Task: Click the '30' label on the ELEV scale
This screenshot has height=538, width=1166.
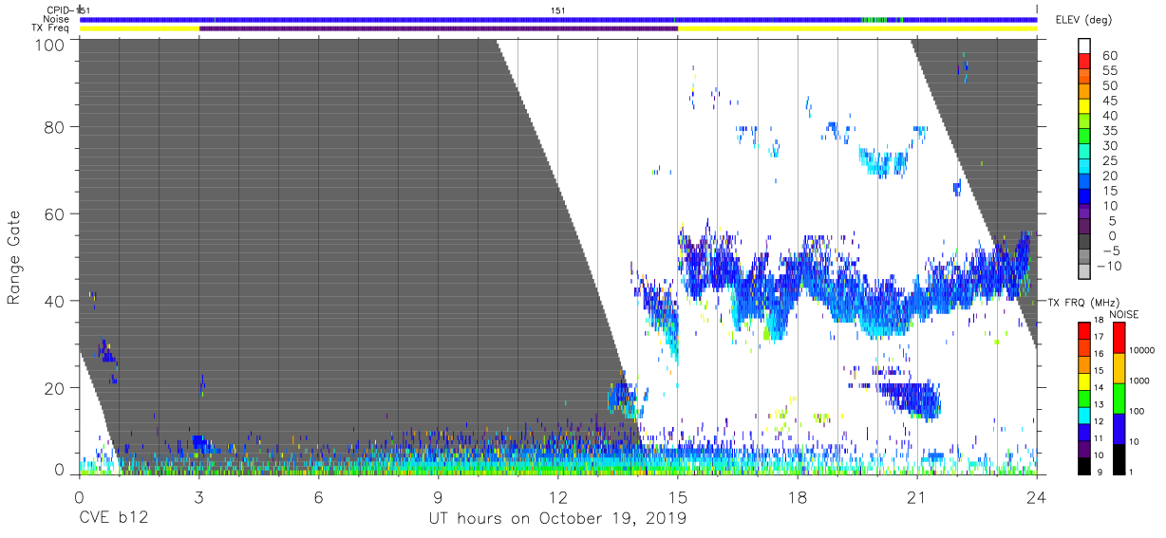Action: [x=1110, y=145]
